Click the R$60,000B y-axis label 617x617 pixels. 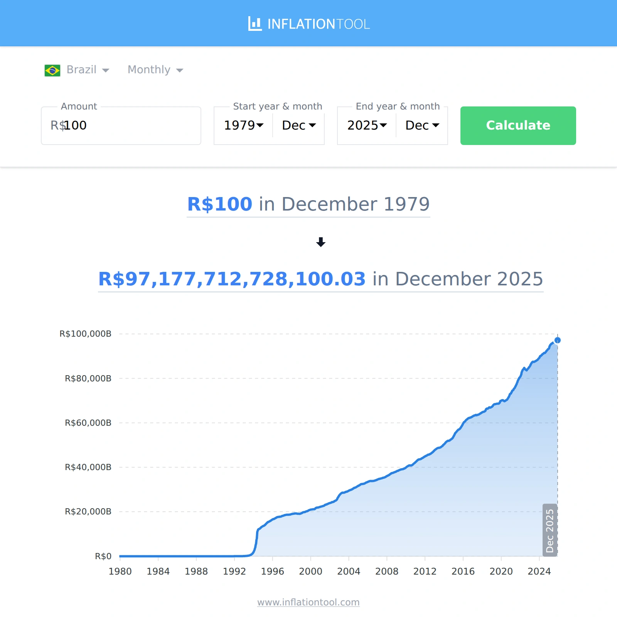click(88, 423)
